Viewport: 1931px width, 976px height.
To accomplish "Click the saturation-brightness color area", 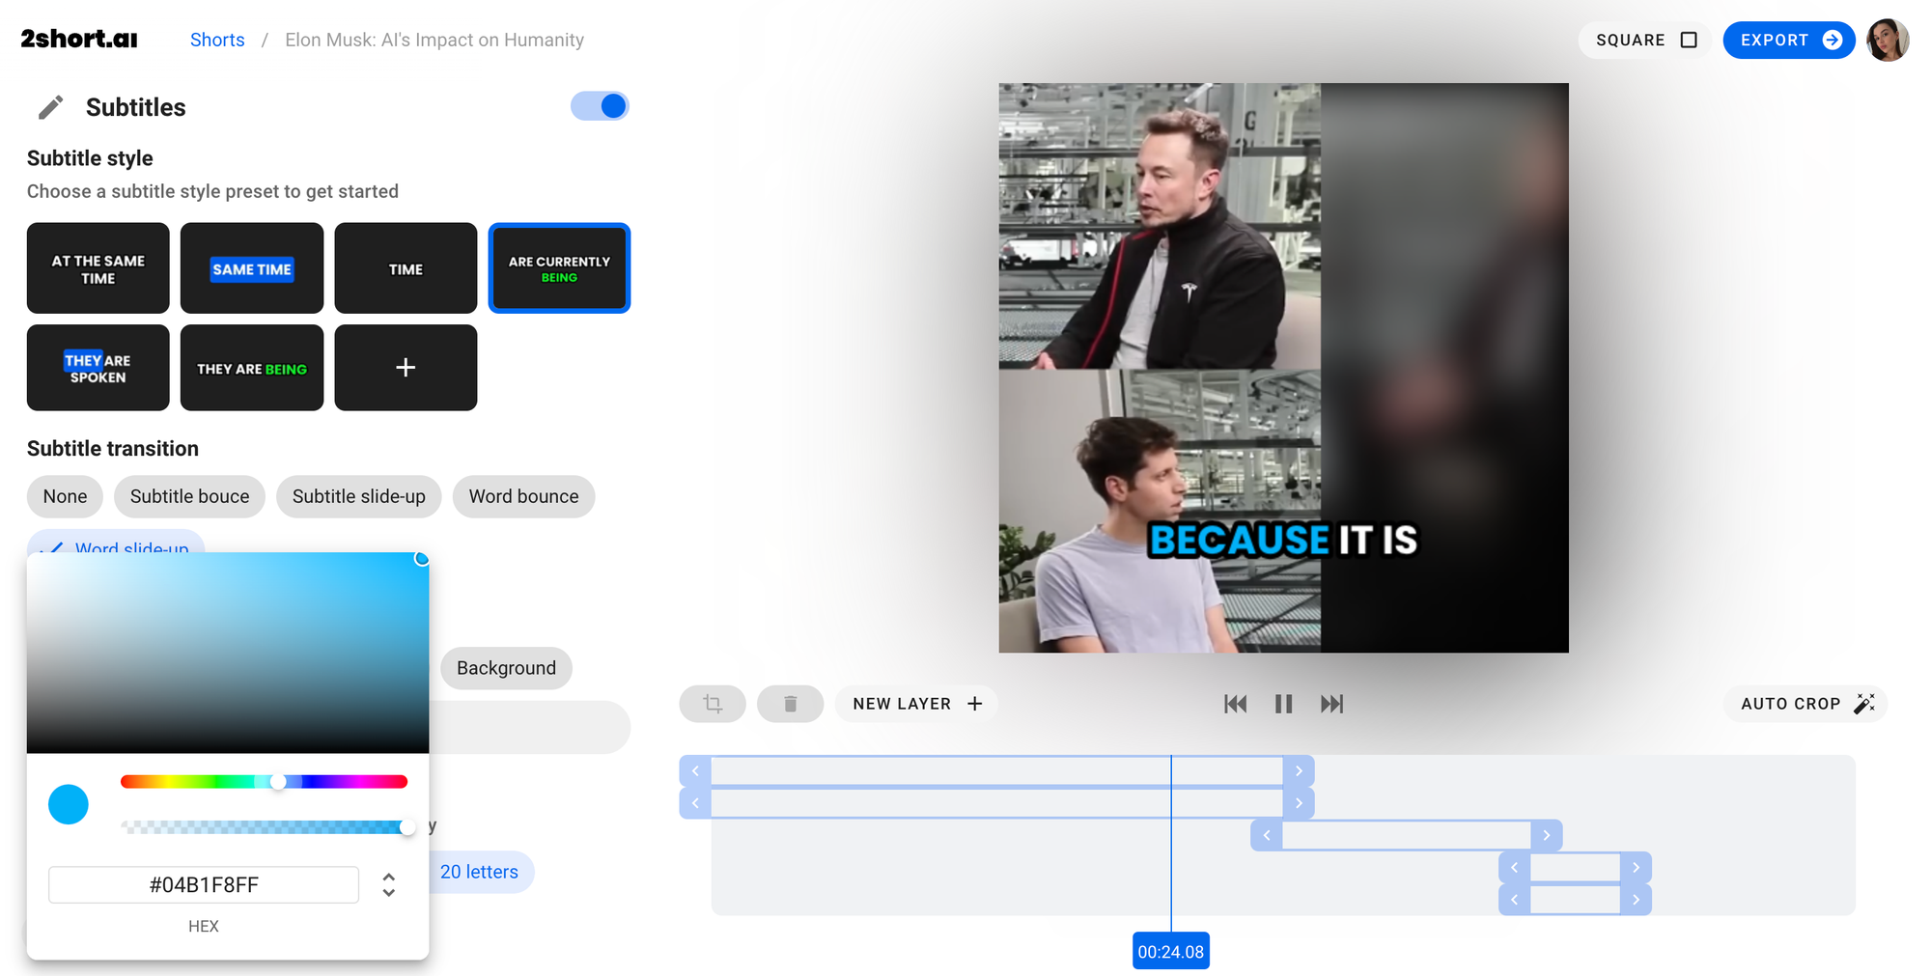I will point(228,653).
